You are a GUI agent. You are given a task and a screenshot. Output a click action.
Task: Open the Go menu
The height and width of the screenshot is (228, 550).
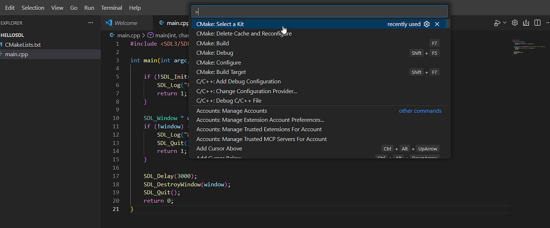(74, 8)
